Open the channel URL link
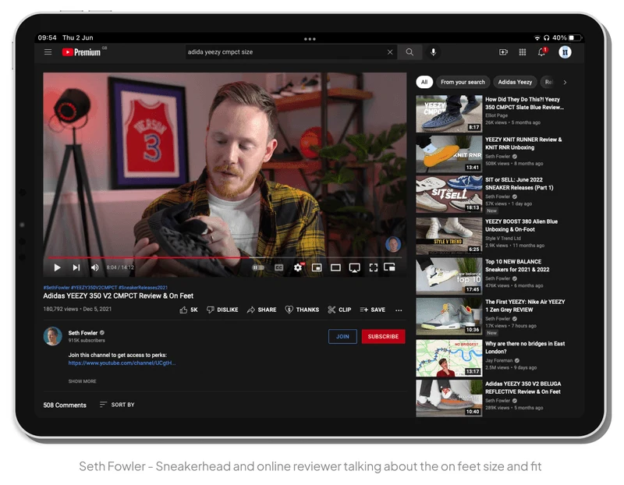Viewport: 624px width, 485px height. (122, 363)
